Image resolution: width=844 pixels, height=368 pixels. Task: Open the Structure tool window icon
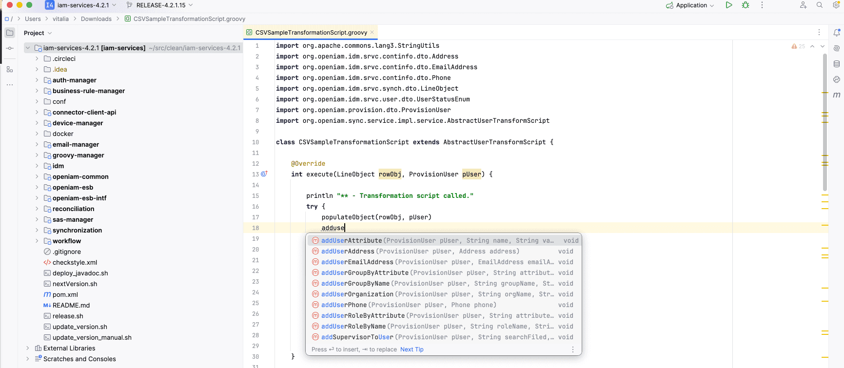[x=10, y=70]
